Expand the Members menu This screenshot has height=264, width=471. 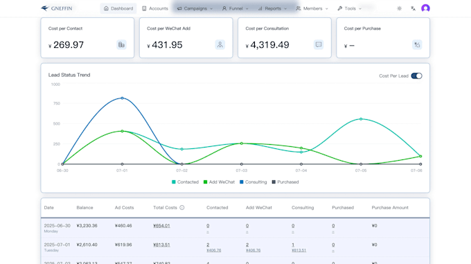click(312, 8)
